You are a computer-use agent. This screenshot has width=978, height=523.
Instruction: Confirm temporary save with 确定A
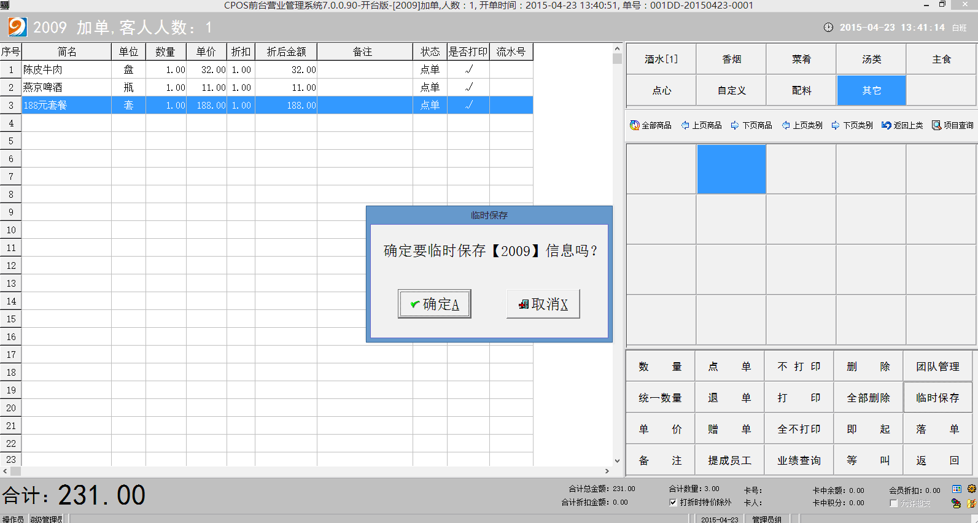pyautogui.click(x=434, y=304)
